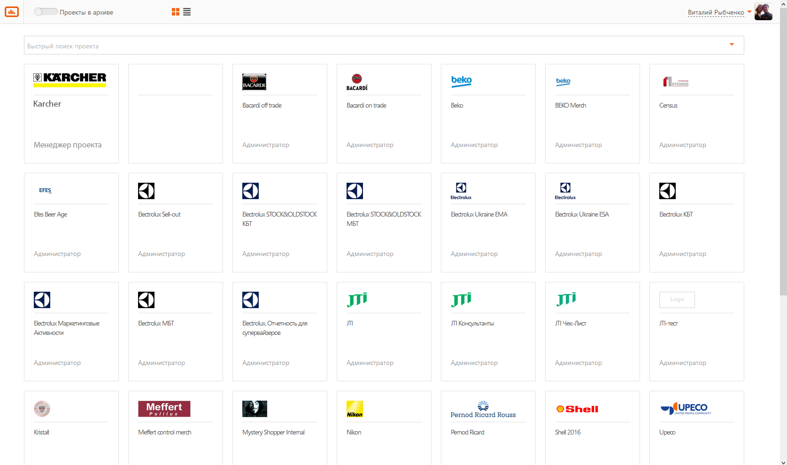Open the BEKO Merch project name
This screenshot has width=787, height=465.
pos(571,105)
